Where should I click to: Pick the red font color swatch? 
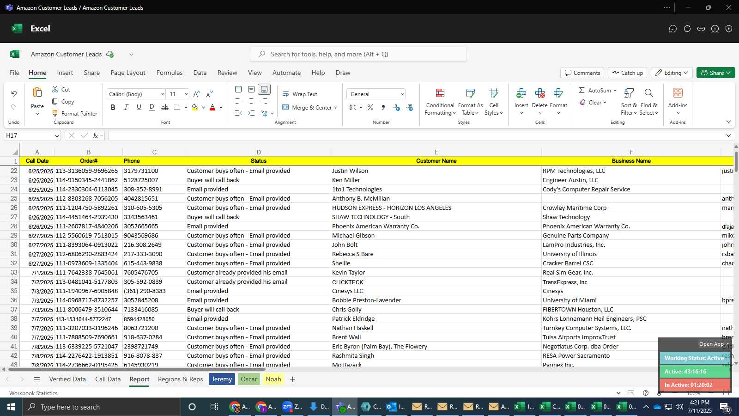212,108
